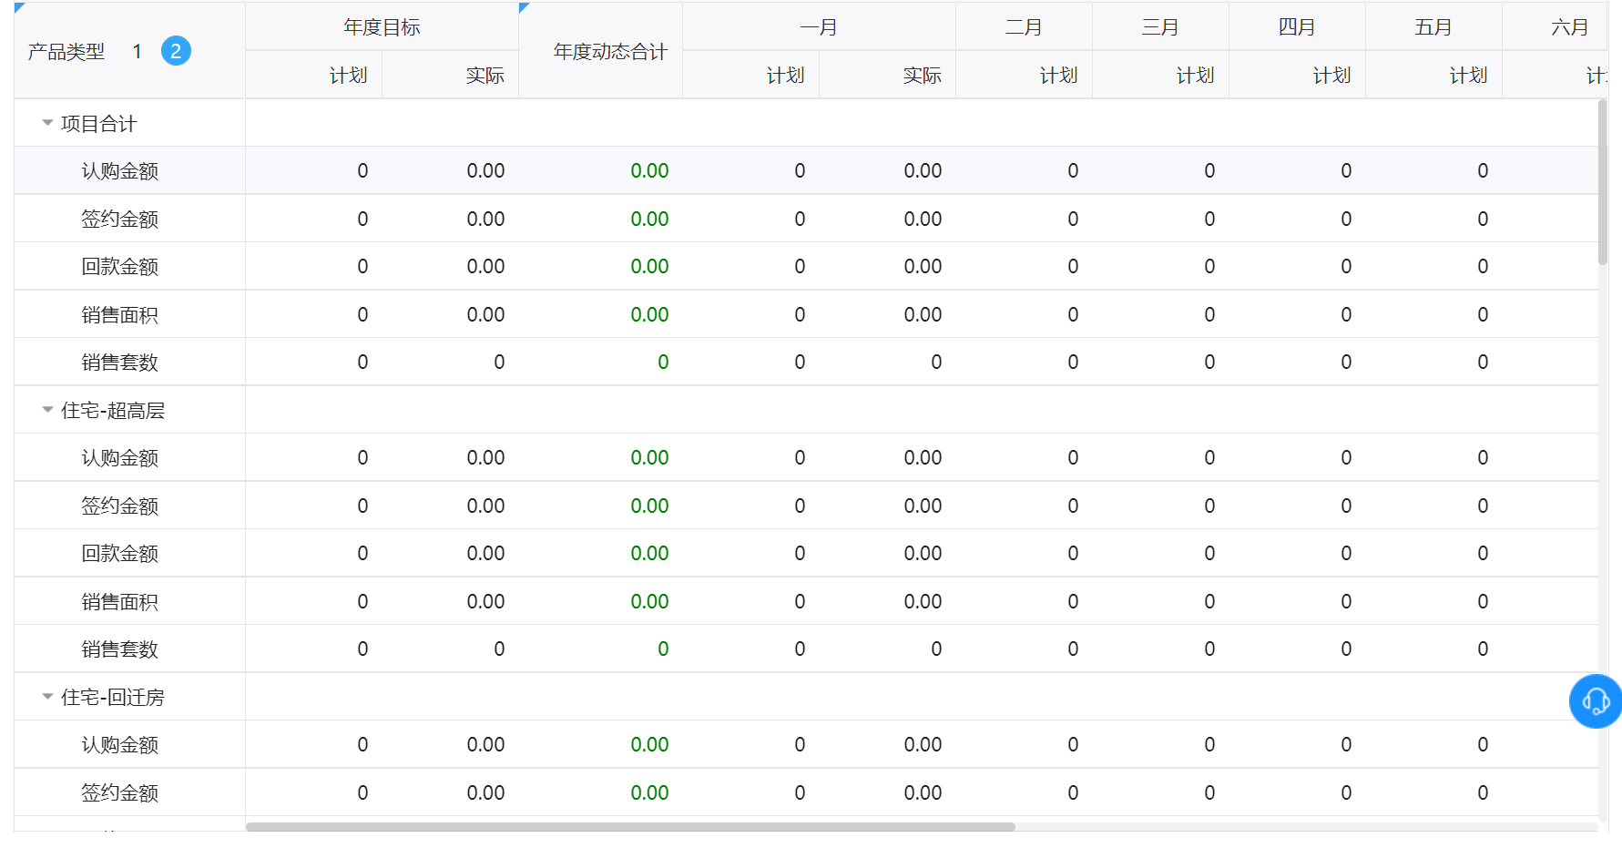This screenshot has width=1622, height=848.
Task: Click the vertical scrollbar thumb
Action: coord(1602,182)
